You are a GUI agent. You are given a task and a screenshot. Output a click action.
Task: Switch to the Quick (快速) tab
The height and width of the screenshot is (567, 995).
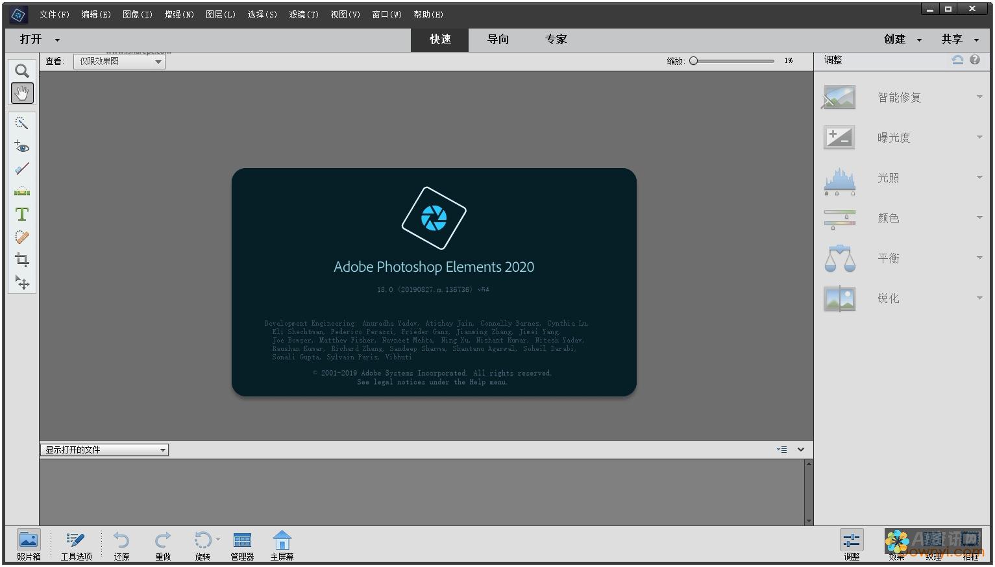(440, 40)
